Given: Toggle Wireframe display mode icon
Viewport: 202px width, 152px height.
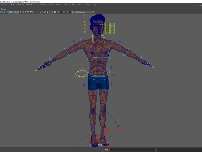Looking at the screenshot, I should (7, 12).
